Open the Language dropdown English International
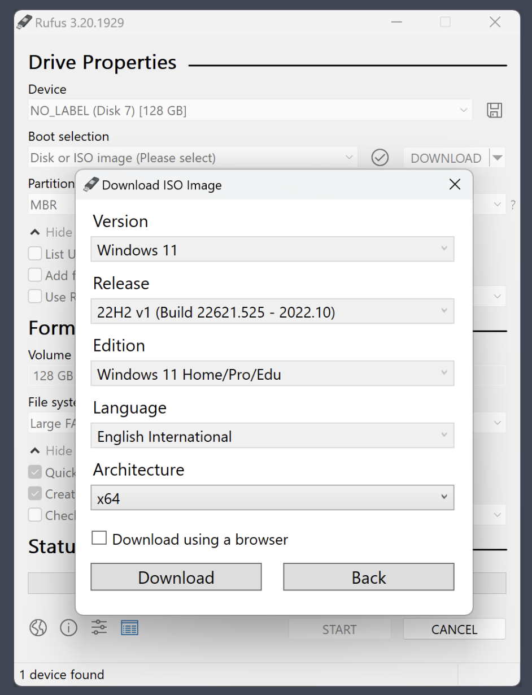 point(272,436)
